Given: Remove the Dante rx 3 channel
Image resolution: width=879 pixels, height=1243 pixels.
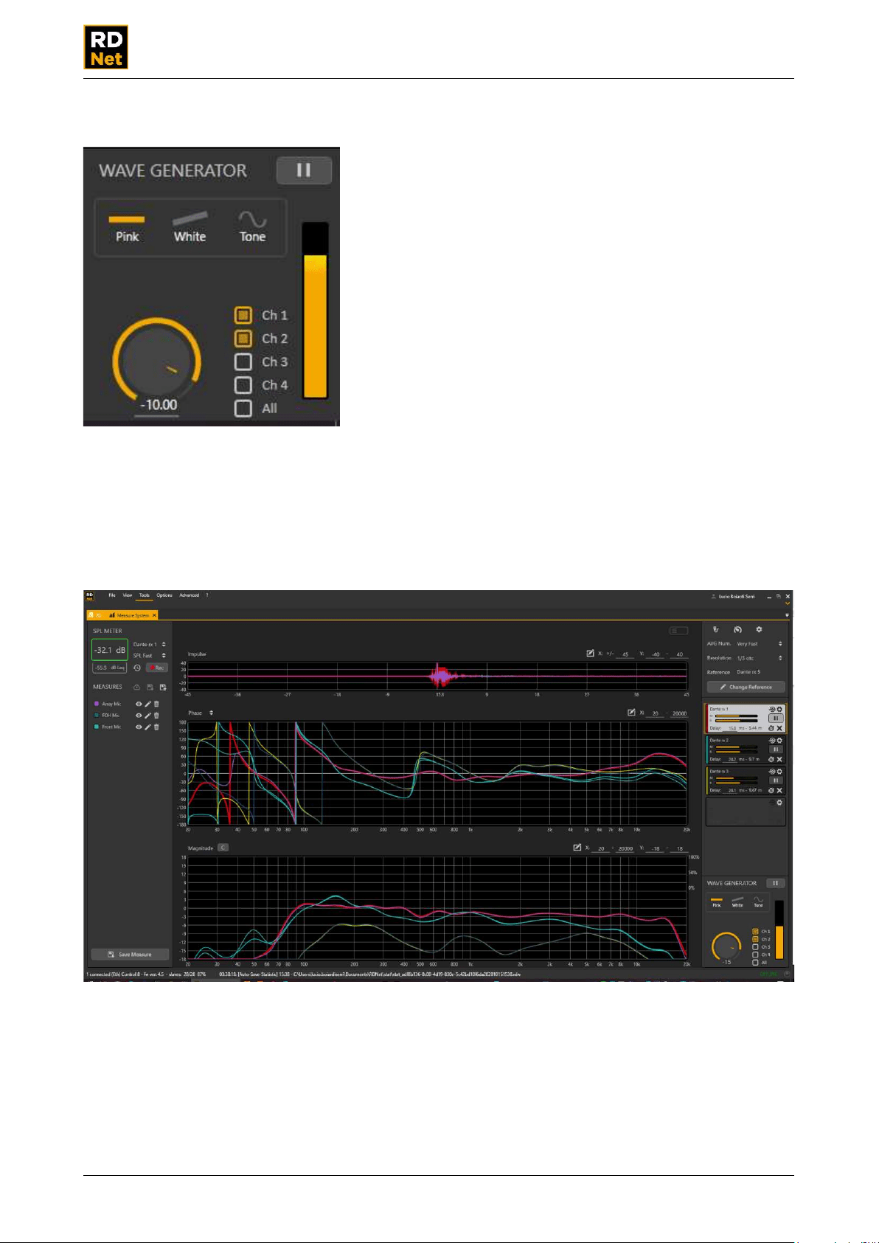Looking at the screenshot, I should click(x=779, y=790).
